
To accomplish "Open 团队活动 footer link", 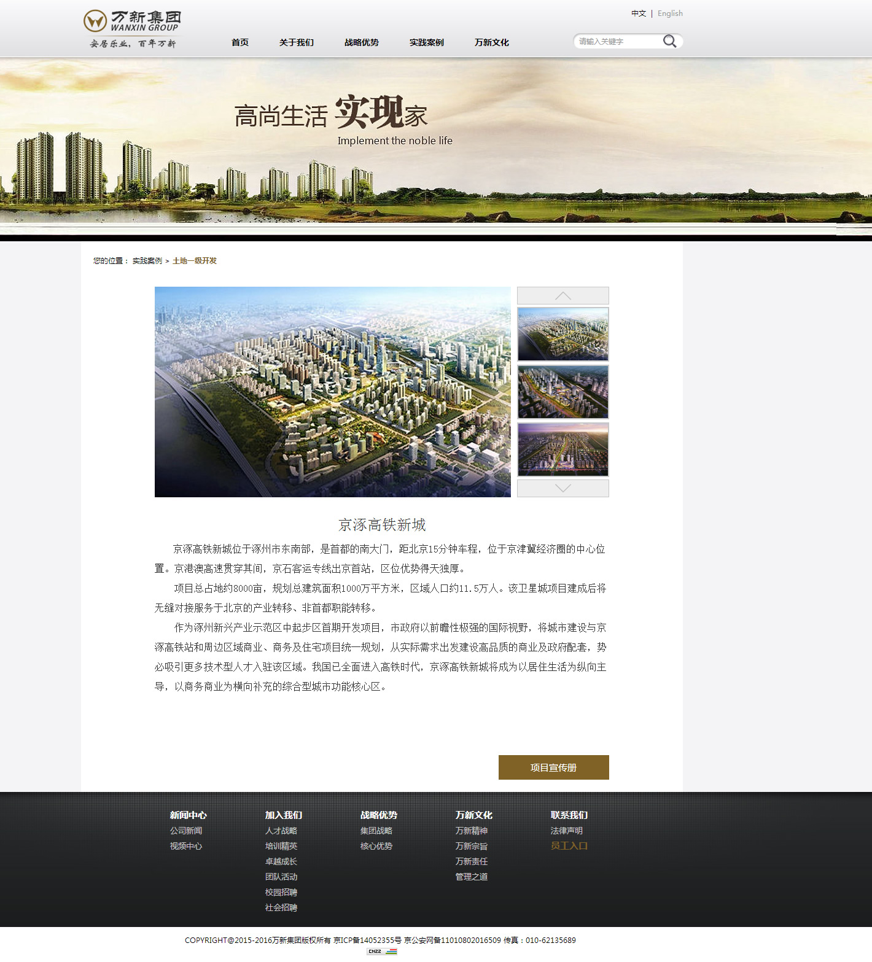I will [x=281, y=877].
